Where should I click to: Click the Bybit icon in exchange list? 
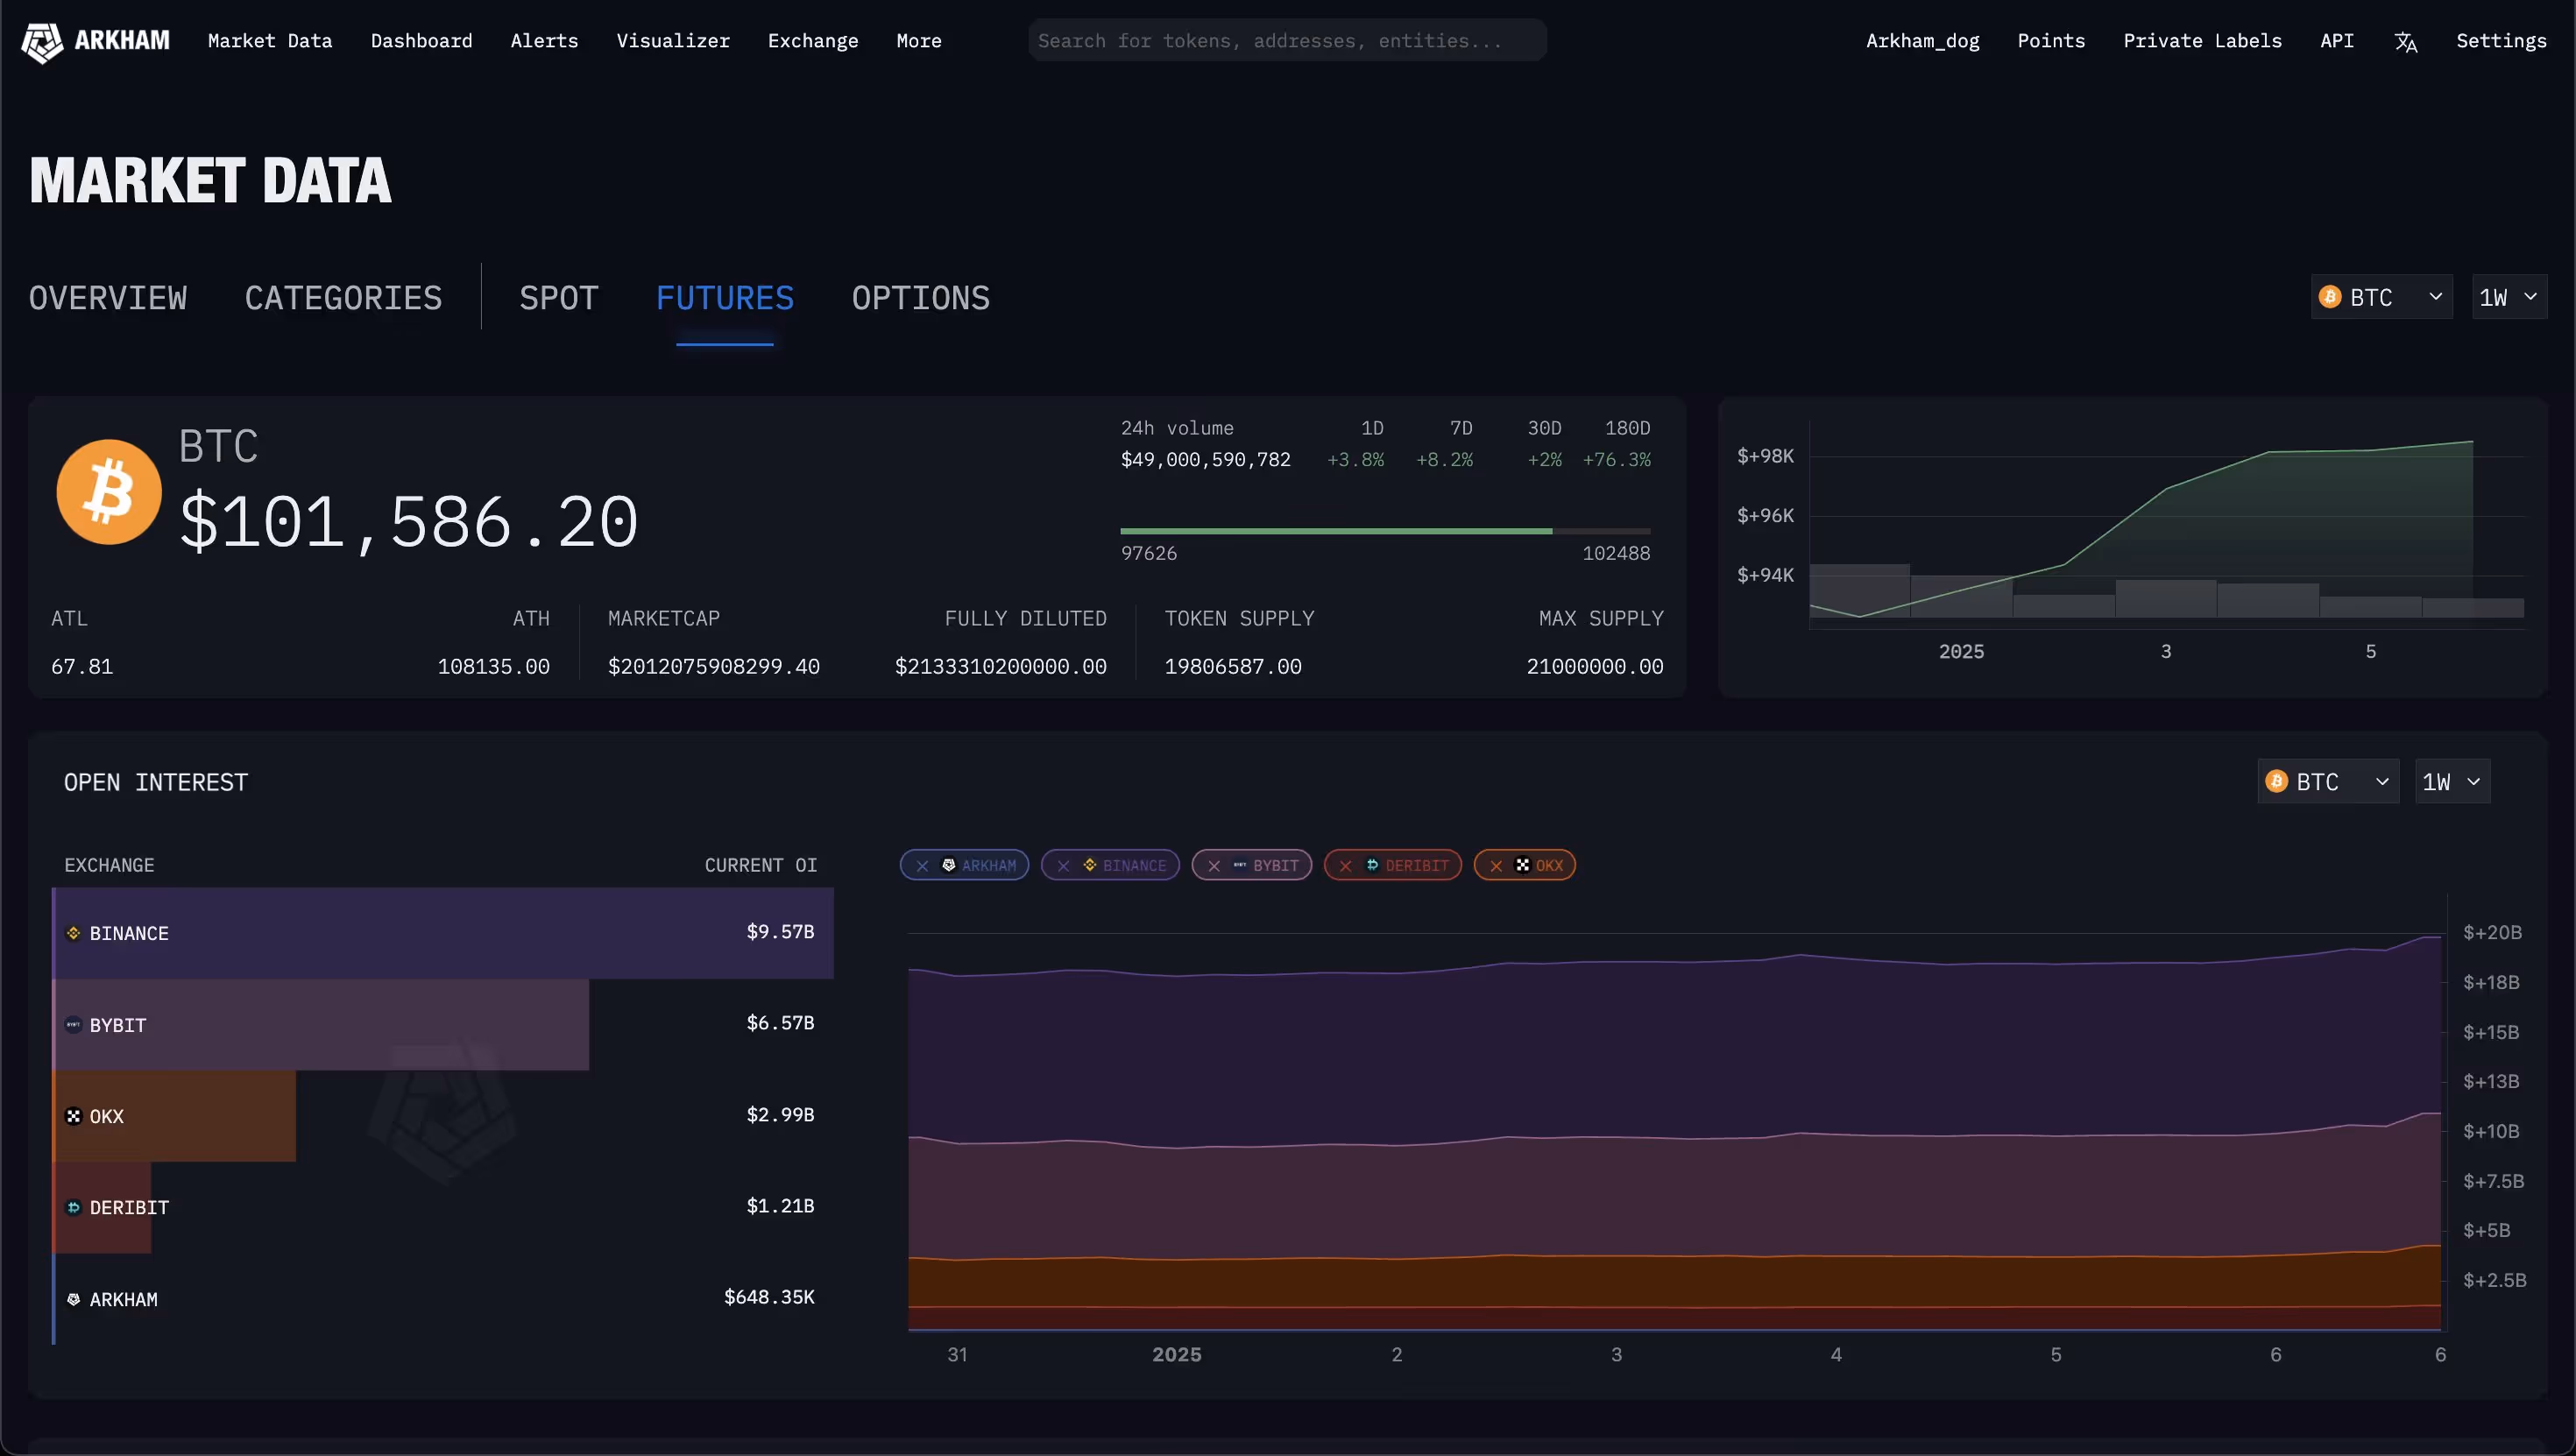(73, 1025)
